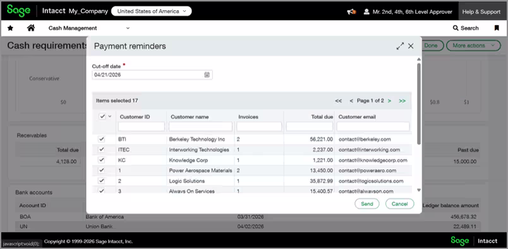
Task: Click the Customer email filter field
Action: pyautogui.click(x=373, y=126)
